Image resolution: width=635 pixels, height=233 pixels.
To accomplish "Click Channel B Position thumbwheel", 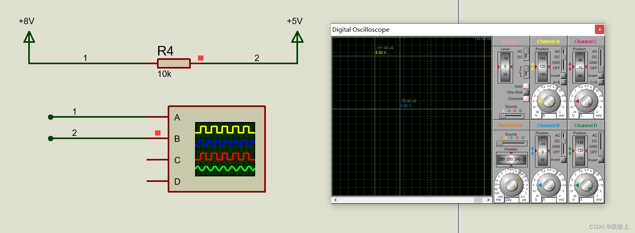I will pyautogui.click(x=542, y=151).
